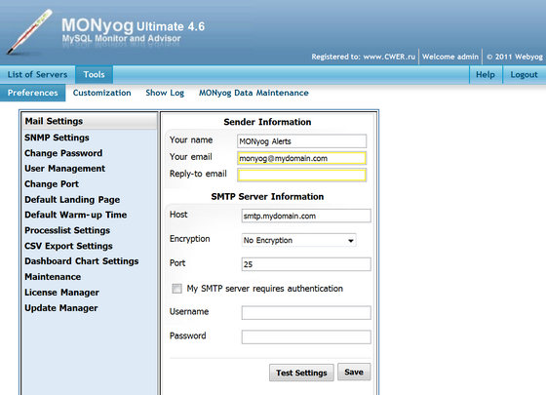This screenshot has width=546, height=395.
Task: Go to List of Servers tab
Action: 37,74
